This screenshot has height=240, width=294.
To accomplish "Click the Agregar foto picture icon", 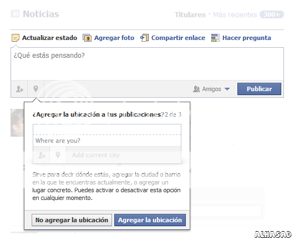I will (x=87, y=38).
